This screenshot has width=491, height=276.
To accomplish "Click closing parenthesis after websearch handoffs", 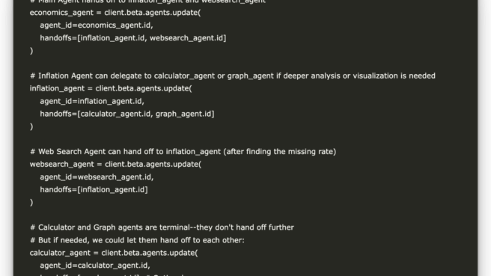I will pyautogui.click(x=31, y=202).
